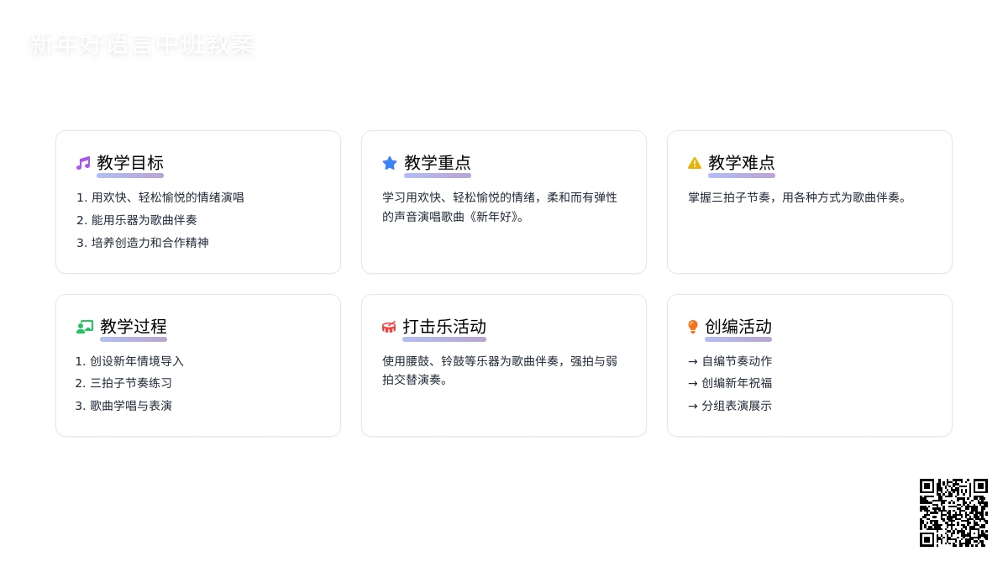Screen dimensions: 1008x567
Task: Click the yellow warning triangle icon
Action: click(695, 163)
